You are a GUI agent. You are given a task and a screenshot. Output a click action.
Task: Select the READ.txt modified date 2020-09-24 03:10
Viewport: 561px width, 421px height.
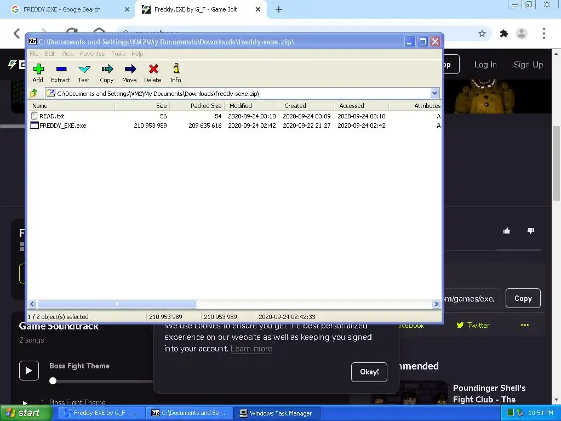(x=252, y=116)
